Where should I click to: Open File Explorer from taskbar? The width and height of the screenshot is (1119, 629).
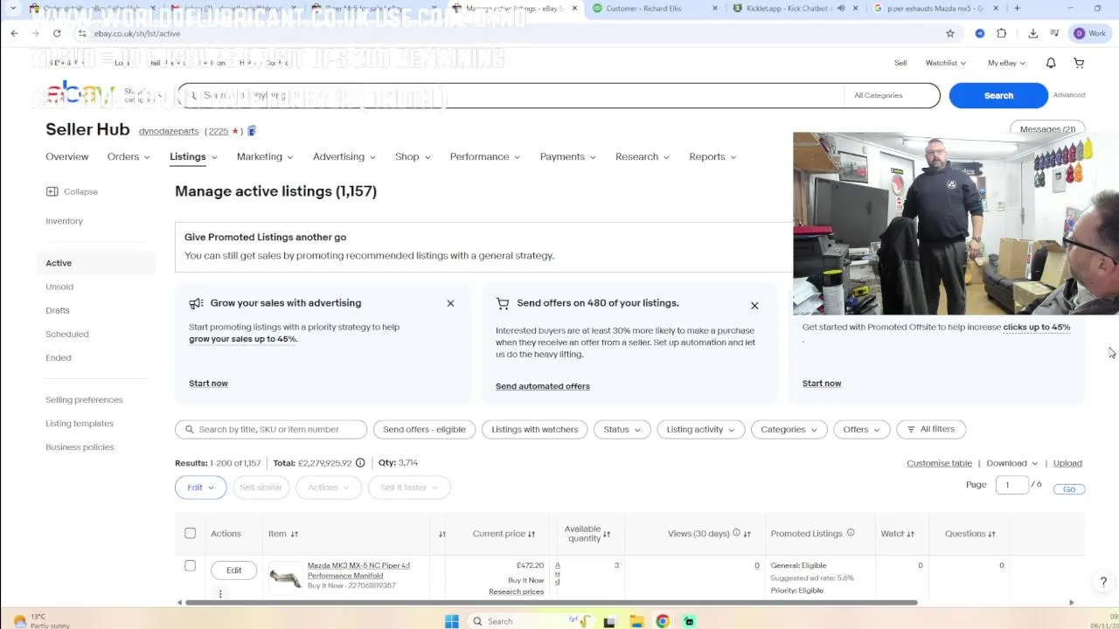pyautogui.click(x=636, y=621)
